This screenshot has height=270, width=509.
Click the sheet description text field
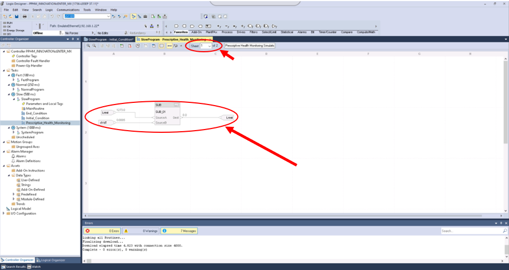pyautogui.click(x=250, y=46)
